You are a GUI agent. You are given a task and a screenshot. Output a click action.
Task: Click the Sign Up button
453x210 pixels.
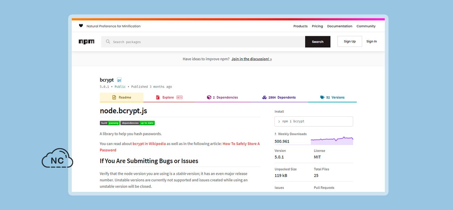click(x=350, y=41)
